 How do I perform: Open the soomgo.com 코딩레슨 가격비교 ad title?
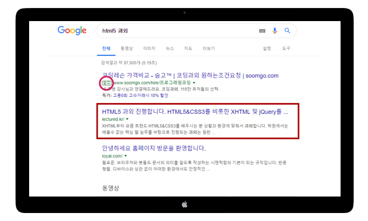pyautogui.click(x=190, y=76)
